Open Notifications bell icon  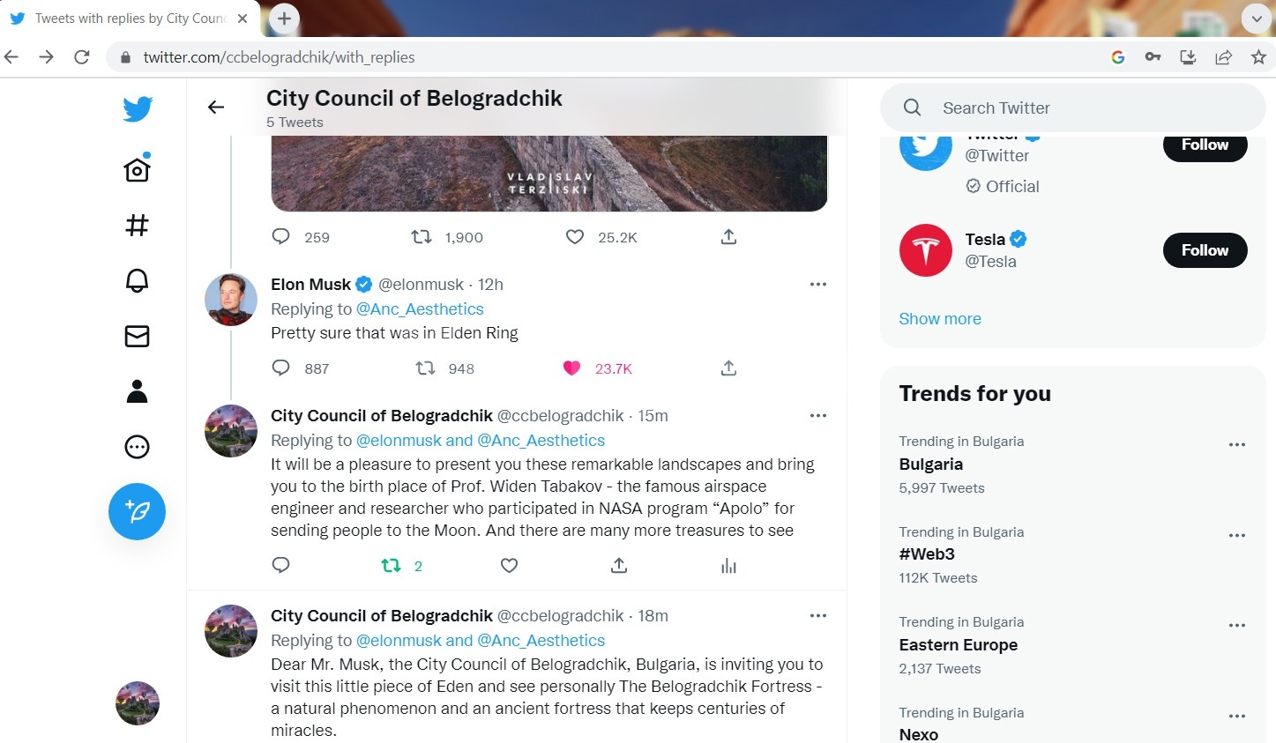(x=137, y=280)
